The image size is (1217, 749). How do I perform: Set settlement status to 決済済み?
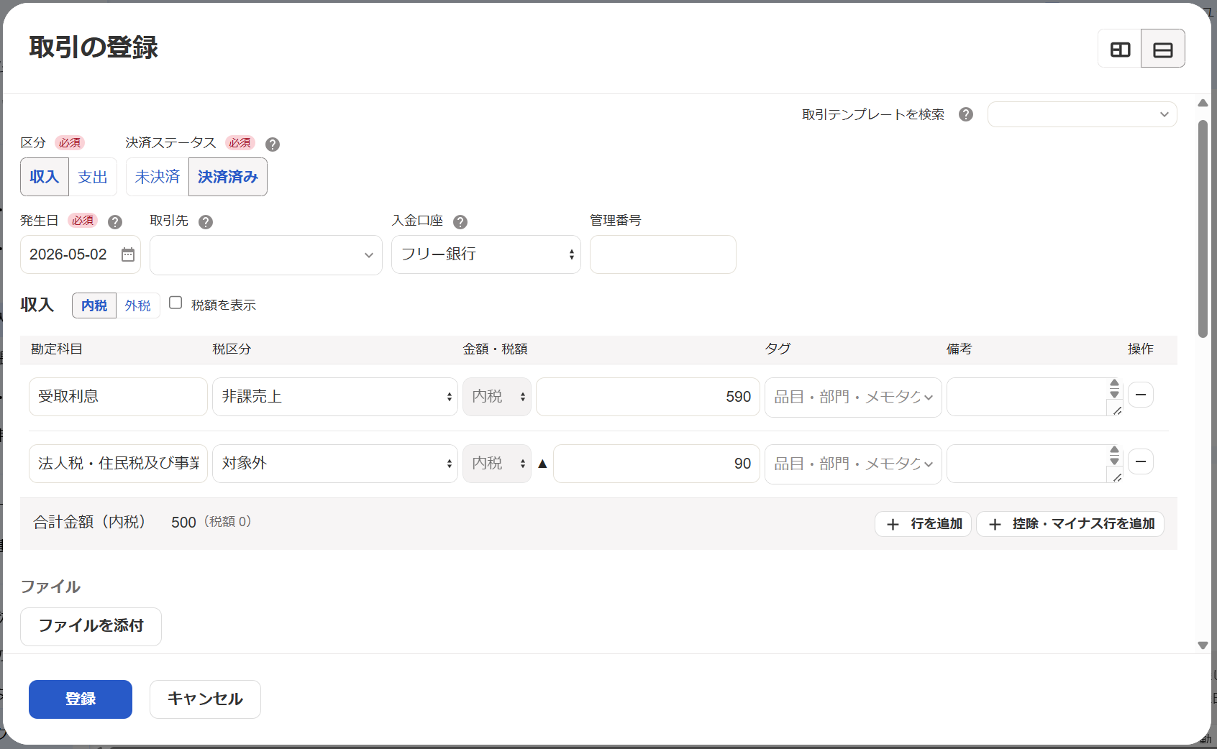coord(228,177)
